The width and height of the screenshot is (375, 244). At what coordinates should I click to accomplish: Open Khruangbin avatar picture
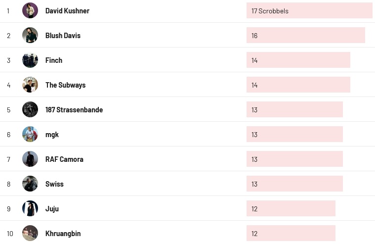30,233
